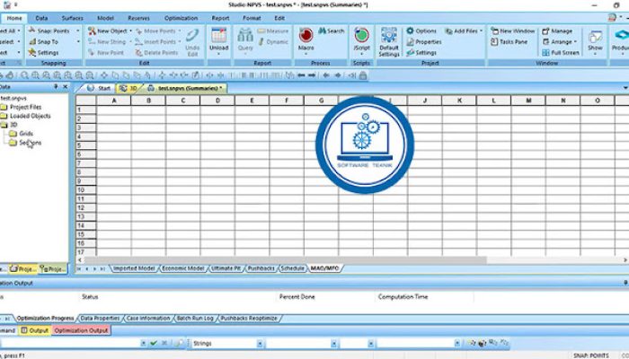This screenshot has height=359, width=629.
Task: Open the Add Files dropdown
Action: [x=481, y=31]
